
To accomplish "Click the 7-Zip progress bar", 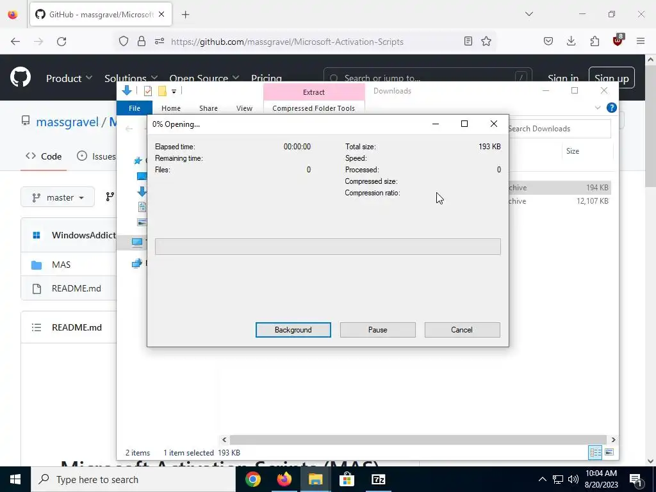I will pos(327,247).
